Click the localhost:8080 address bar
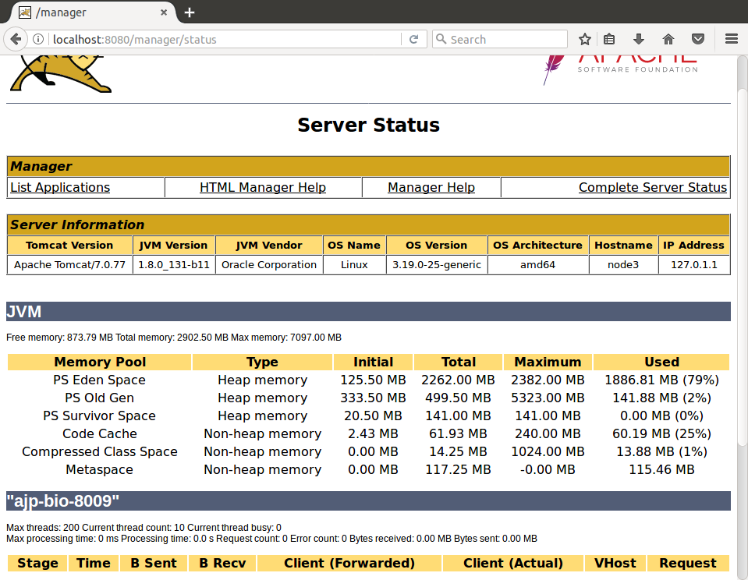The width and height of the screenshot is (748, 580). pyautogui.click(x=226, y=39)
